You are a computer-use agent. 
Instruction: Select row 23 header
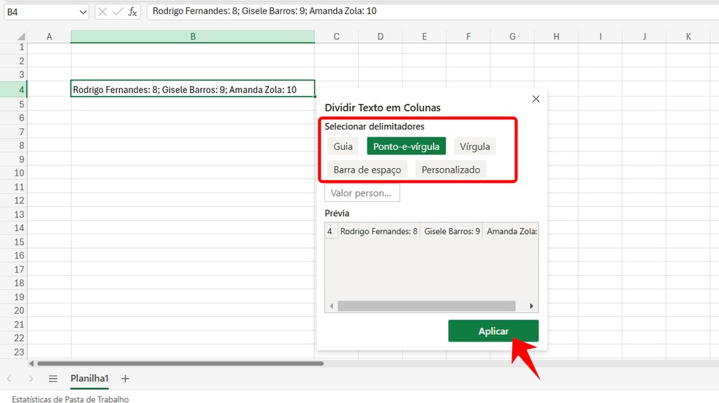[x=13, y=352]
